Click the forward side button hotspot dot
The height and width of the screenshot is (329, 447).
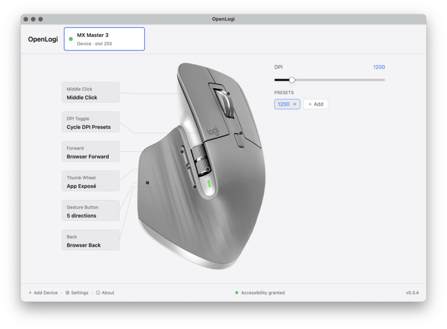pos(182,152)
